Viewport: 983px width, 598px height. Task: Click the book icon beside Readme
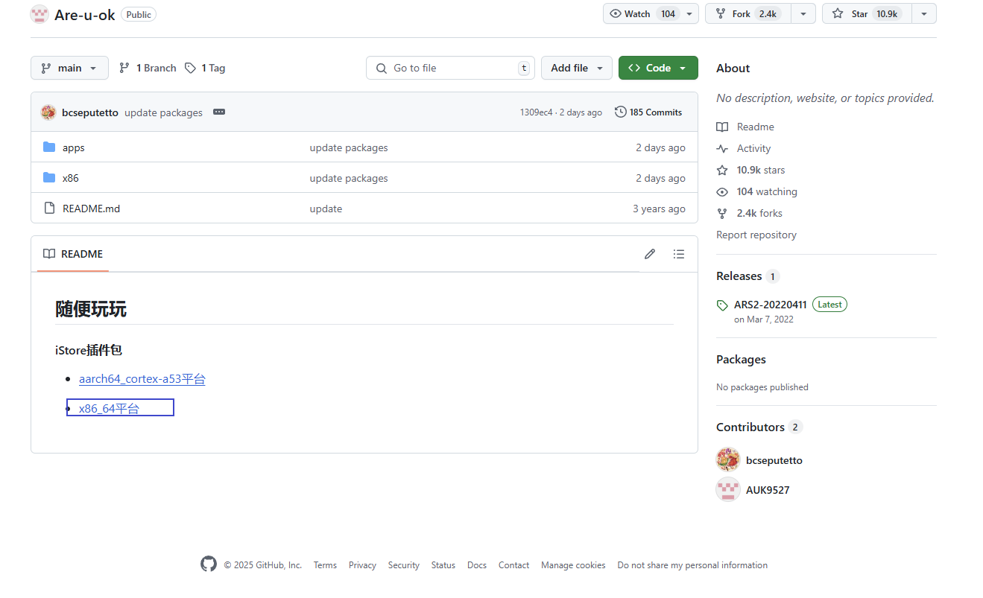(x=722, y=127)
